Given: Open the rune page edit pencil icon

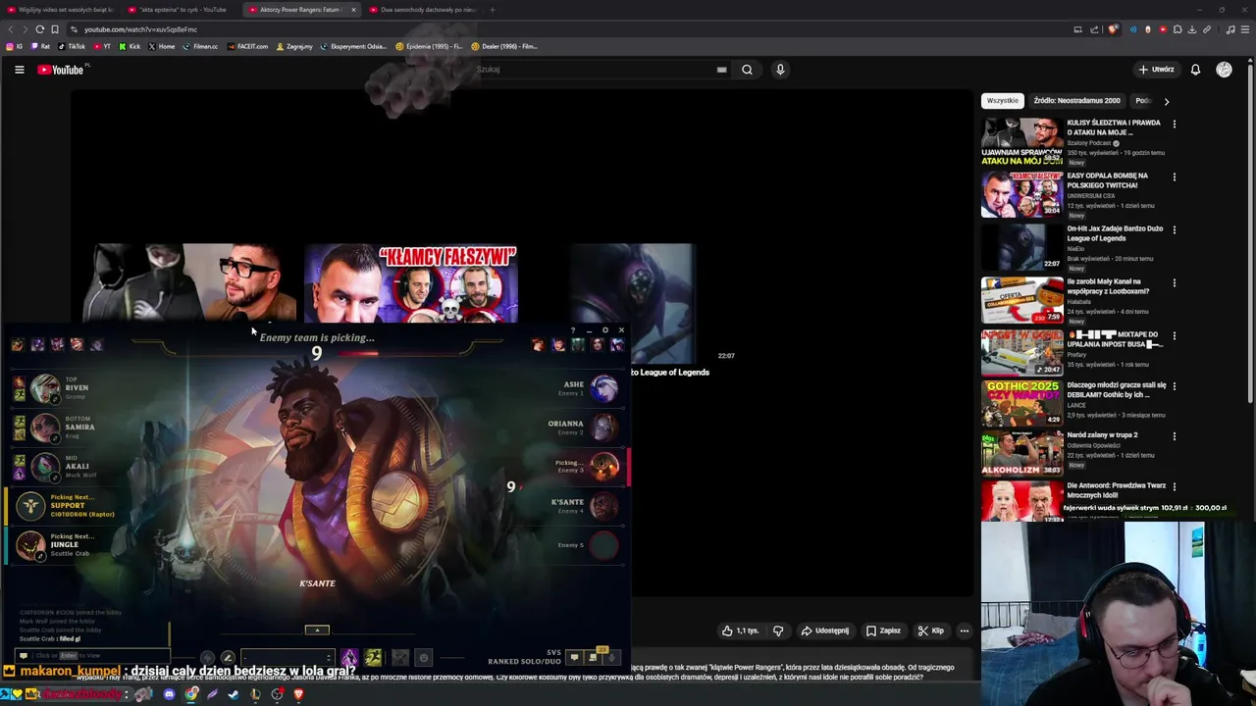Looking at the screenshot, I should [x=228, y=658].
